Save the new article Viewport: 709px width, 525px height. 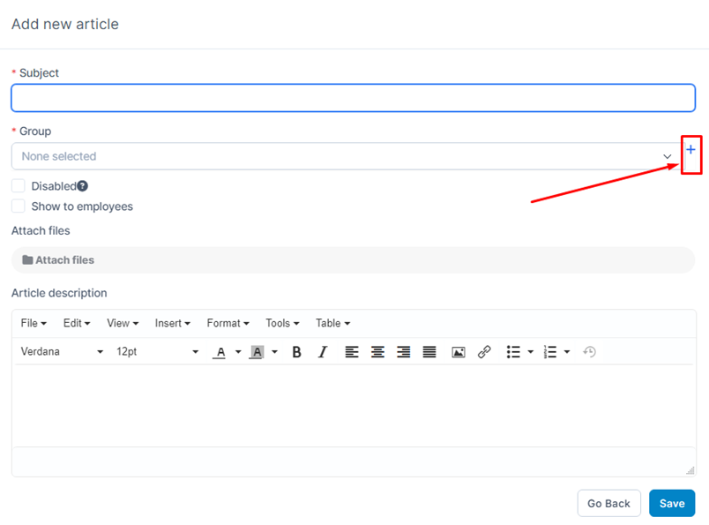(672, 503)
